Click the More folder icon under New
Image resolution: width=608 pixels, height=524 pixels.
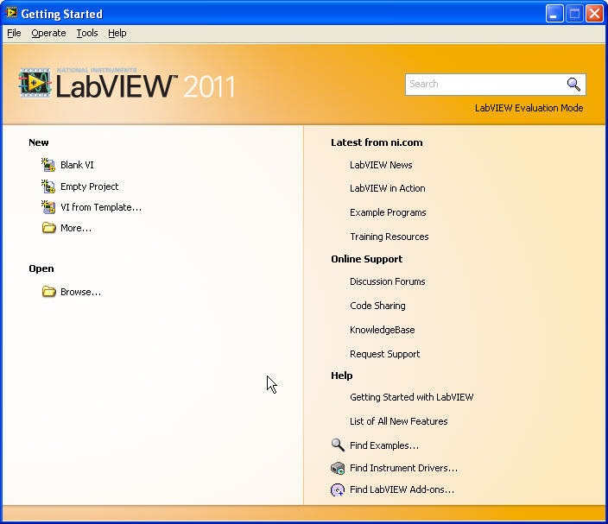click(49, 228)
